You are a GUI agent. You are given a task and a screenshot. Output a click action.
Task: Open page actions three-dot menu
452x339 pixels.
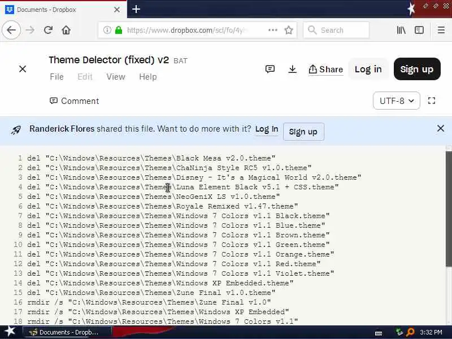(273, 30)
